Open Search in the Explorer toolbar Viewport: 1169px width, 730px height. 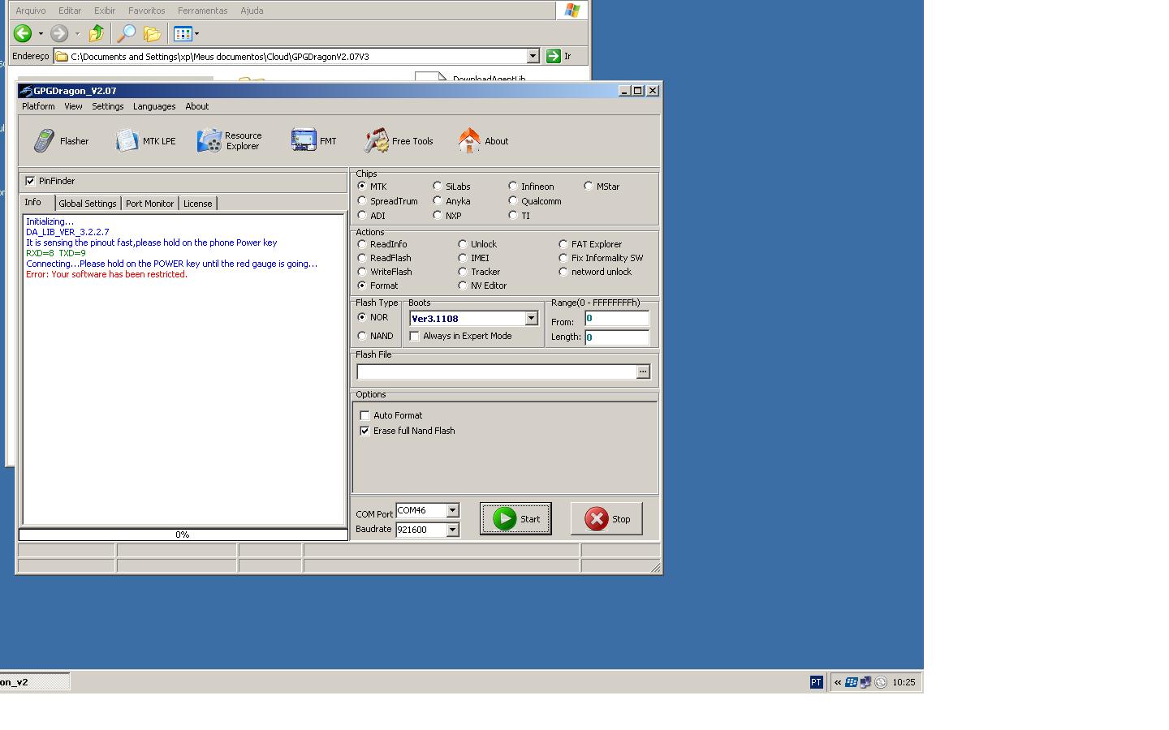click(x=126, y=33)
